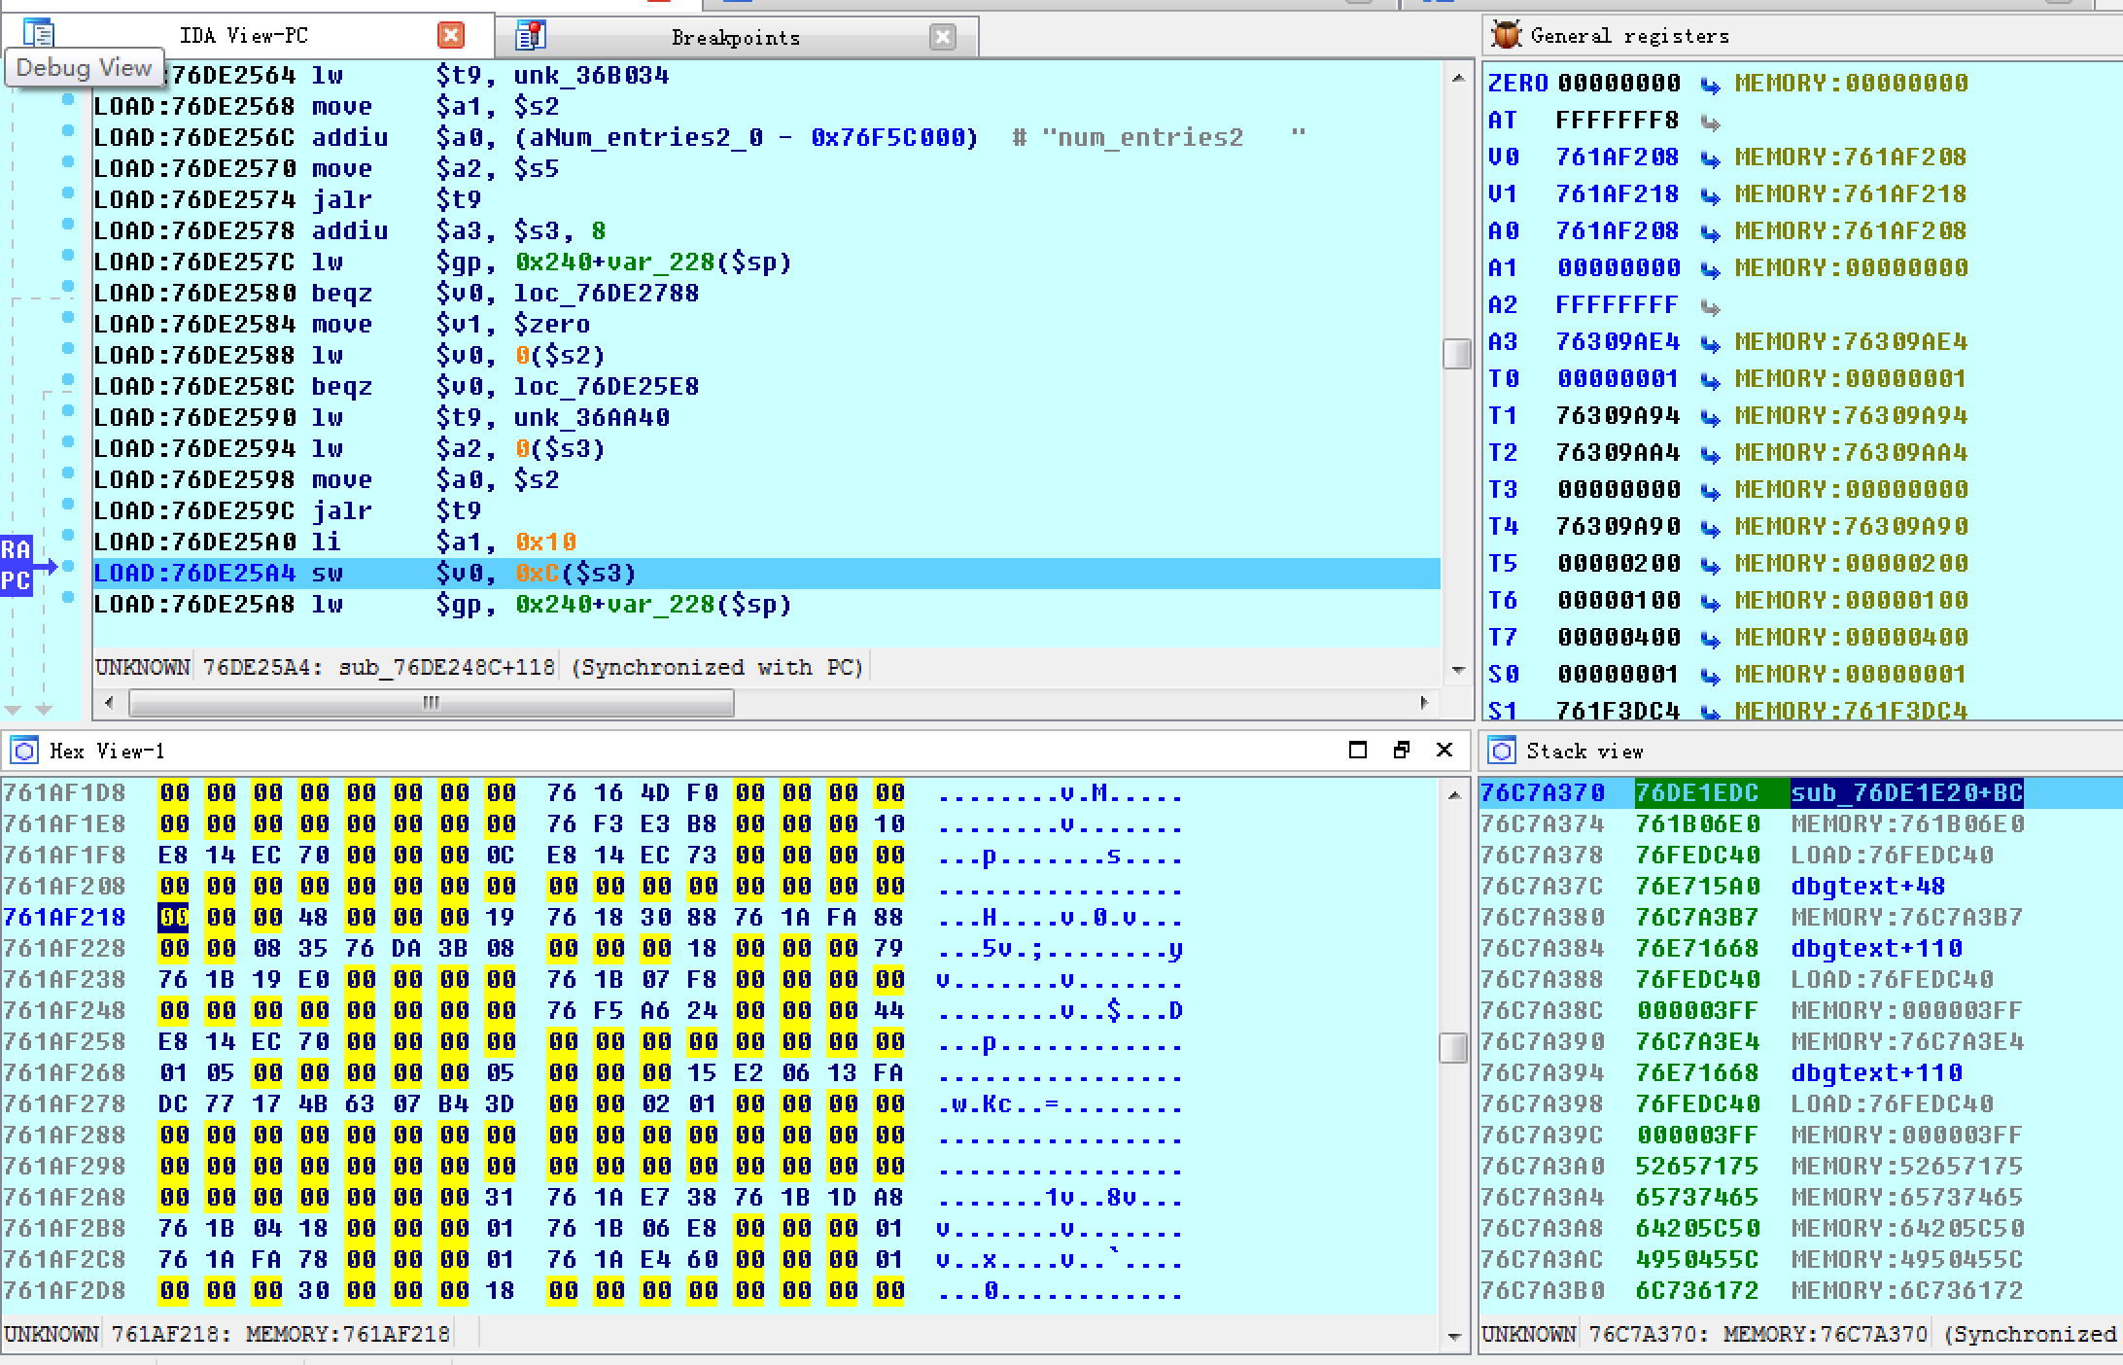The width and height of the screenshot is (2123, 1365).
Task: Switch to the Breakpoints tab
Action: click(x=735, y=37)
